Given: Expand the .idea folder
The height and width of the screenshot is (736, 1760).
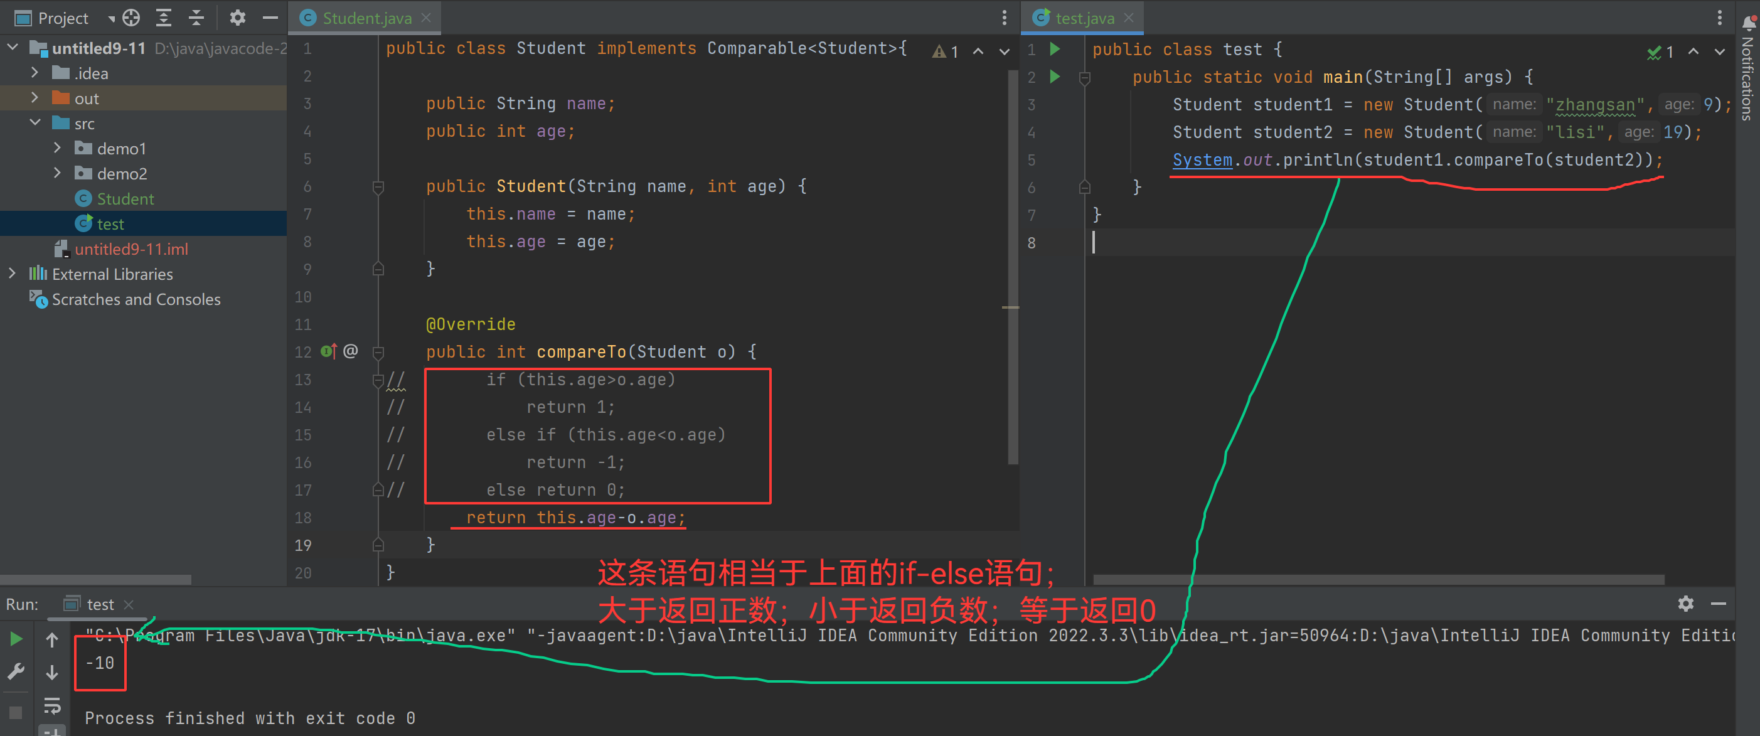Looking at the screenshot, I should (x=34, y=72).
